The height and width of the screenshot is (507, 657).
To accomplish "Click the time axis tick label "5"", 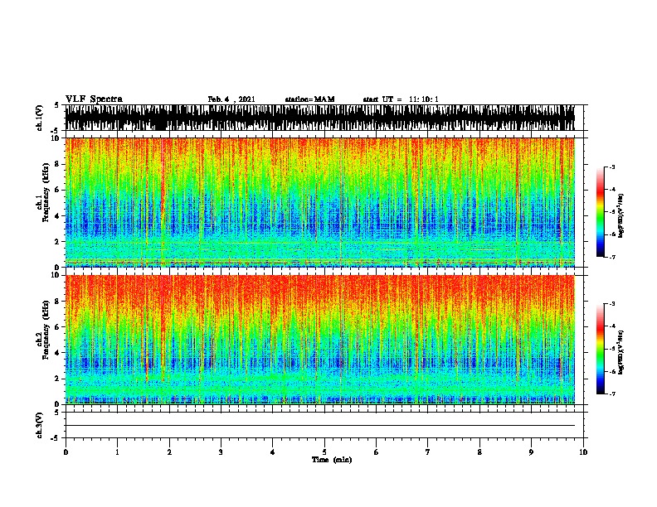I will click(x=324, y=452).
